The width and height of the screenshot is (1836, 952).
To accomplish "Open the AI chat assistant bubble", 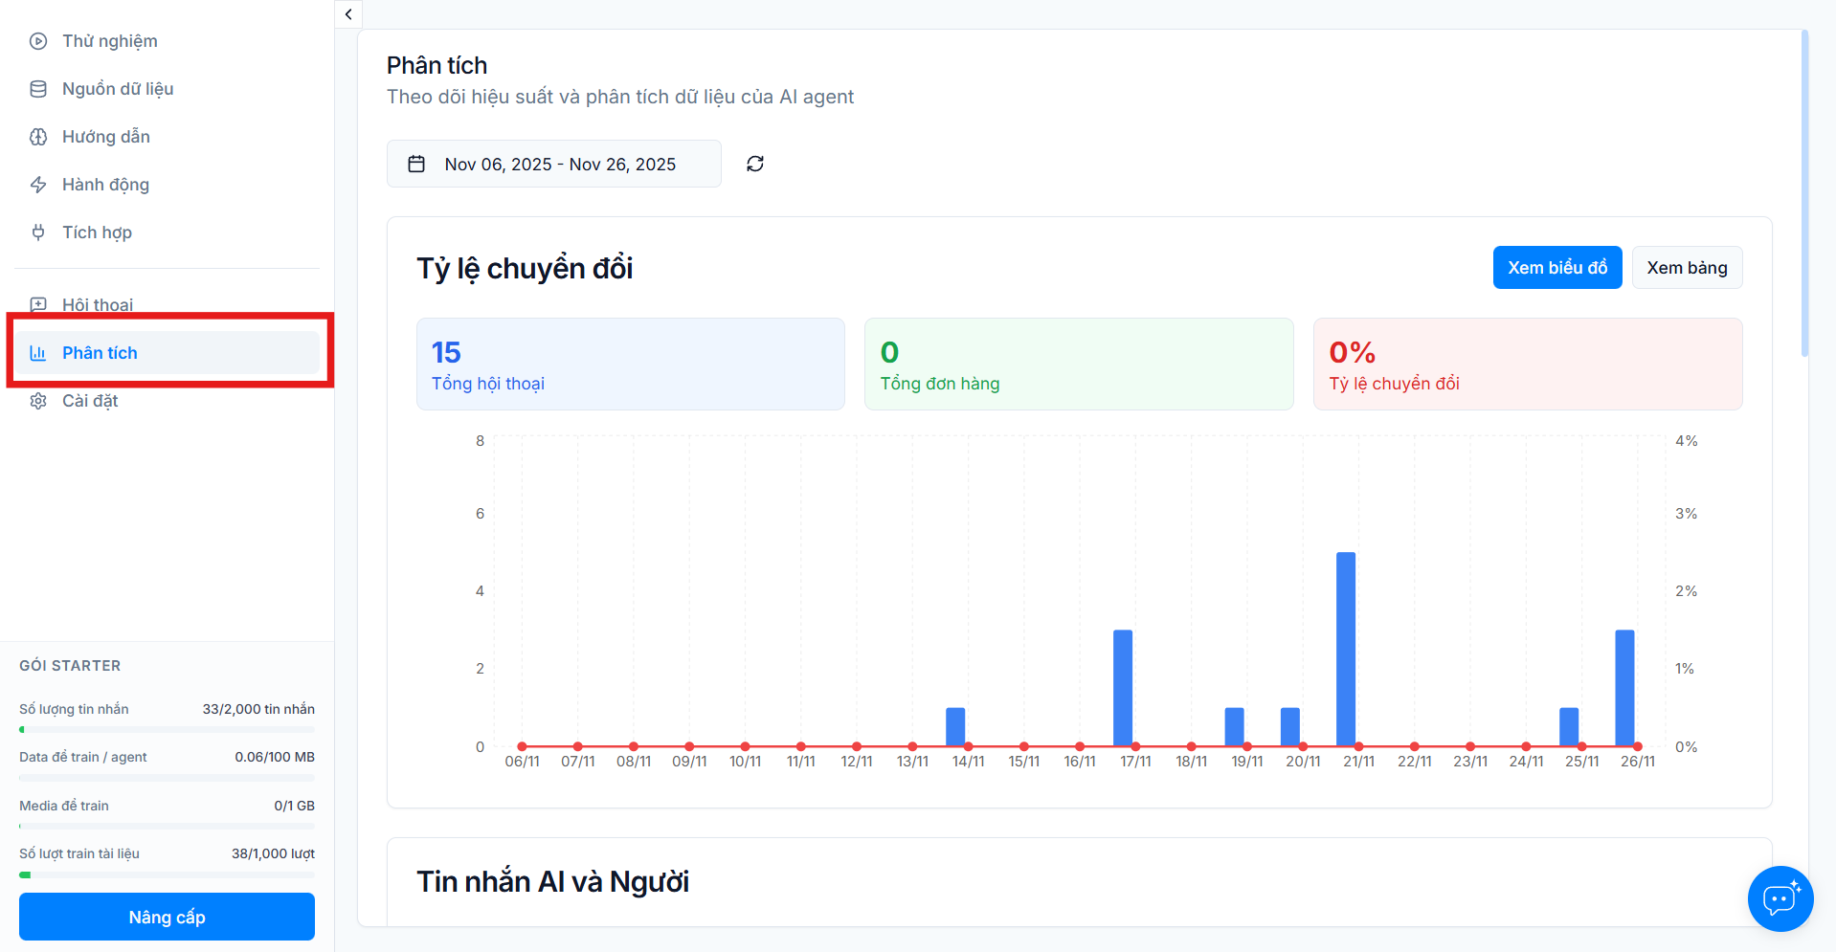I will pyautogui.click(x=1780, y=898).
